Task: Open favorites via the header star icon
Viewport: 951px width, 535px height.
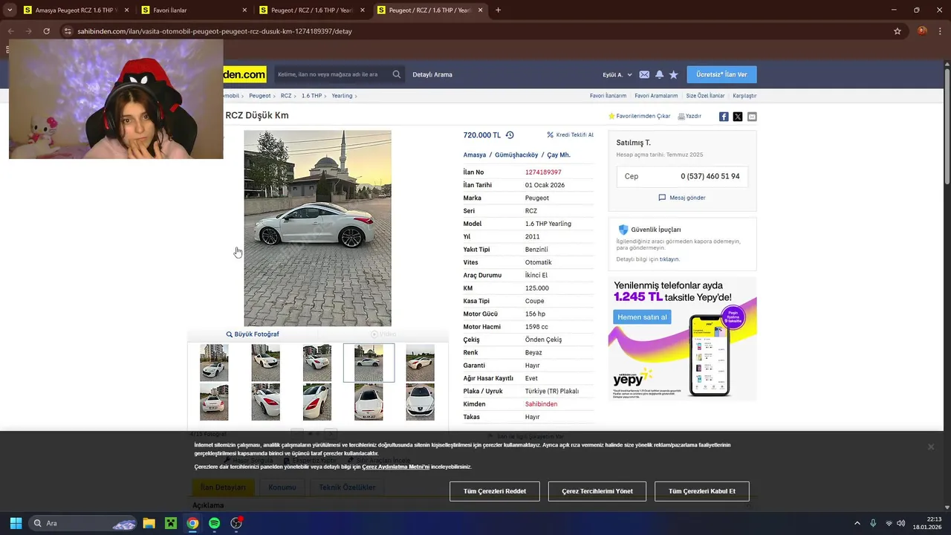Action: click(x=674, y=74)
